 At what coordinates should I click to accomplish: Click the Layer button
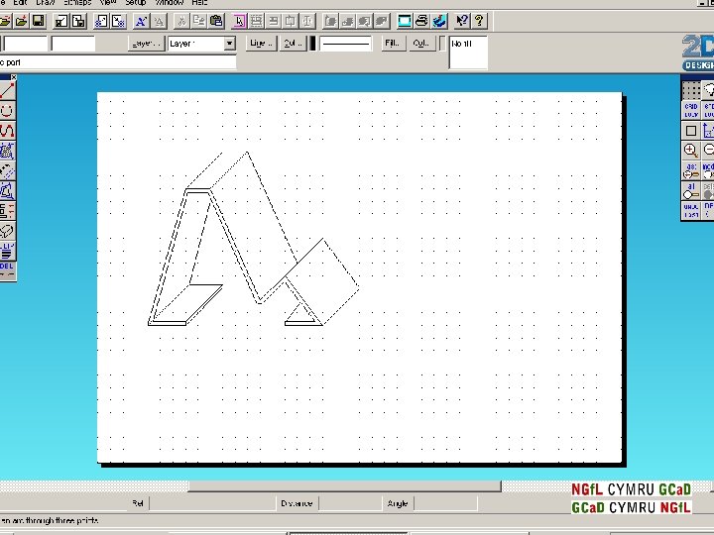click(x=146, y=44)
